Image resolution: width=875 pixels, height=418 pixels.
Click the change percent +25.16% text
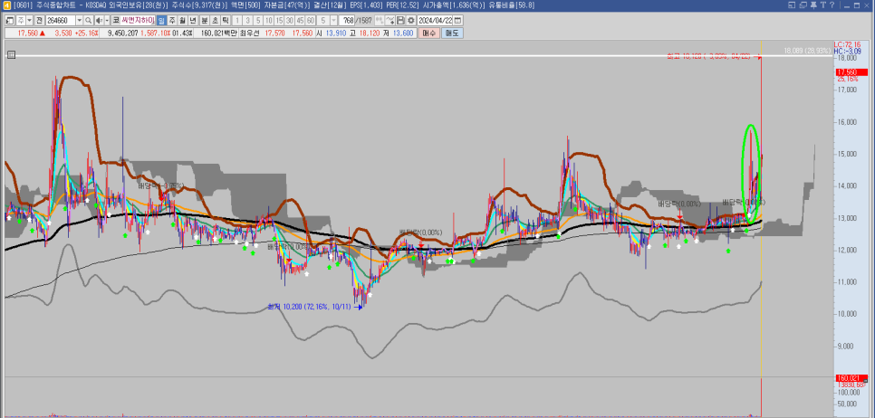[86, 33]
